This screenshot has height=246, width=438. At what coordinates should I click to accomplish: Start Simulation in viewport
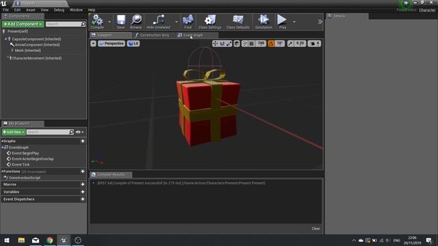(x=263, y=21)
